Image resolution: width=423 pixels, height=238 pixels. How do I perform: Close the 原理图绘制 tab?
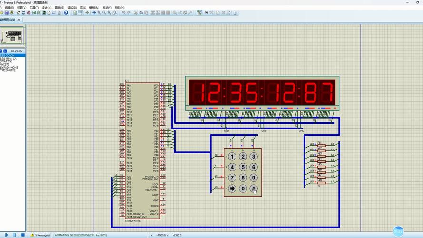click(x=19, y=20)
